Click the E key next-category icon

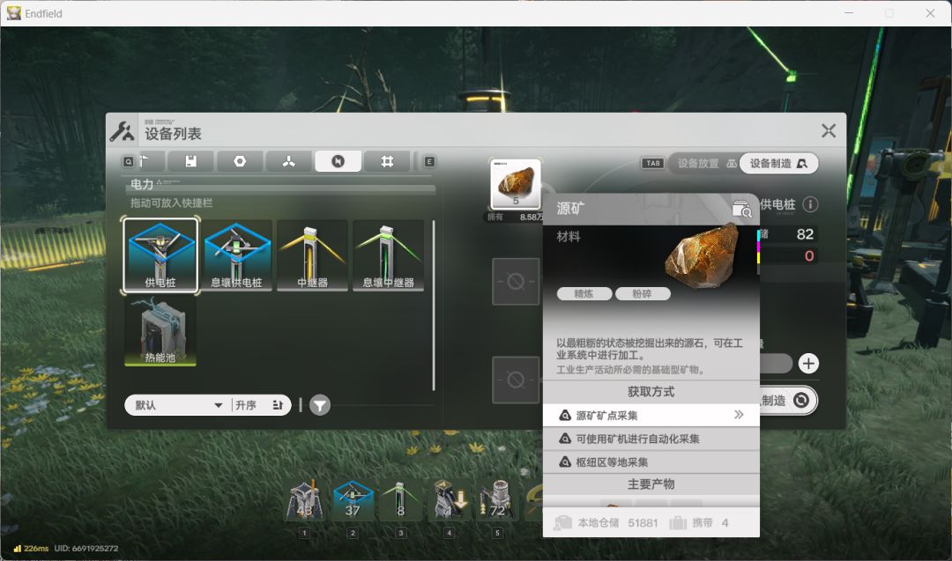tap(429, 162)
